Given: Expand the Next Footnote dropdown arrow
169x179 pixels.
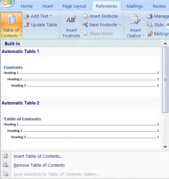Looking at the screenshot, I should [x=120, y=25].
